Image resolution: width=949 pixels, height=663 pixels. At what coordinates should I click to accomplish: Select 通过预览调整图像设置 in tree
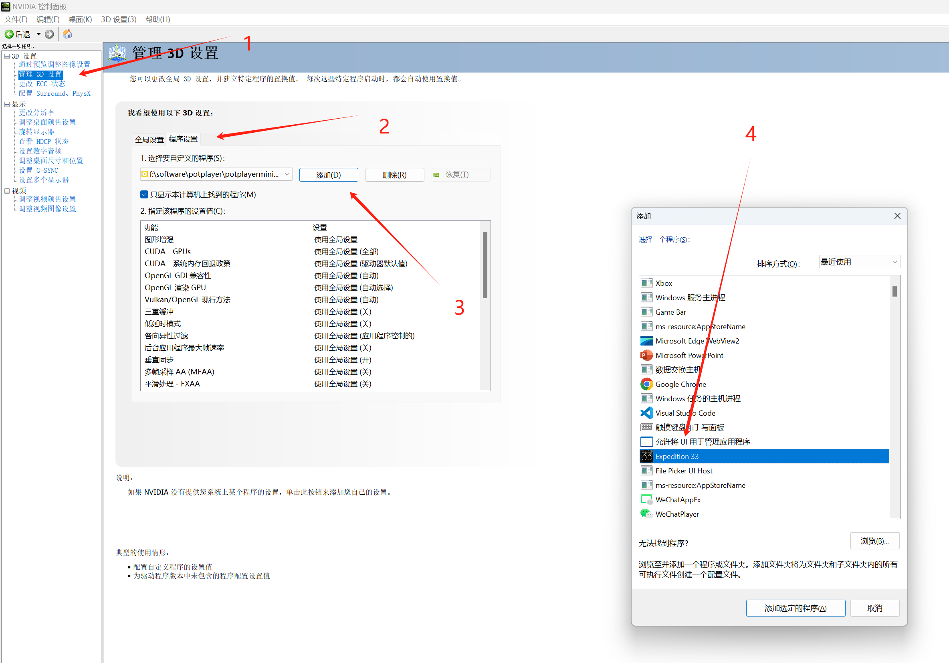55,65
